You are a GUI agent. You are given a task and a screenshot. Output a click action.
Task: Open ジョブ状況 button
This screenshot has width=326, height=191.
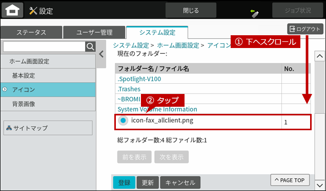point(298,10)
